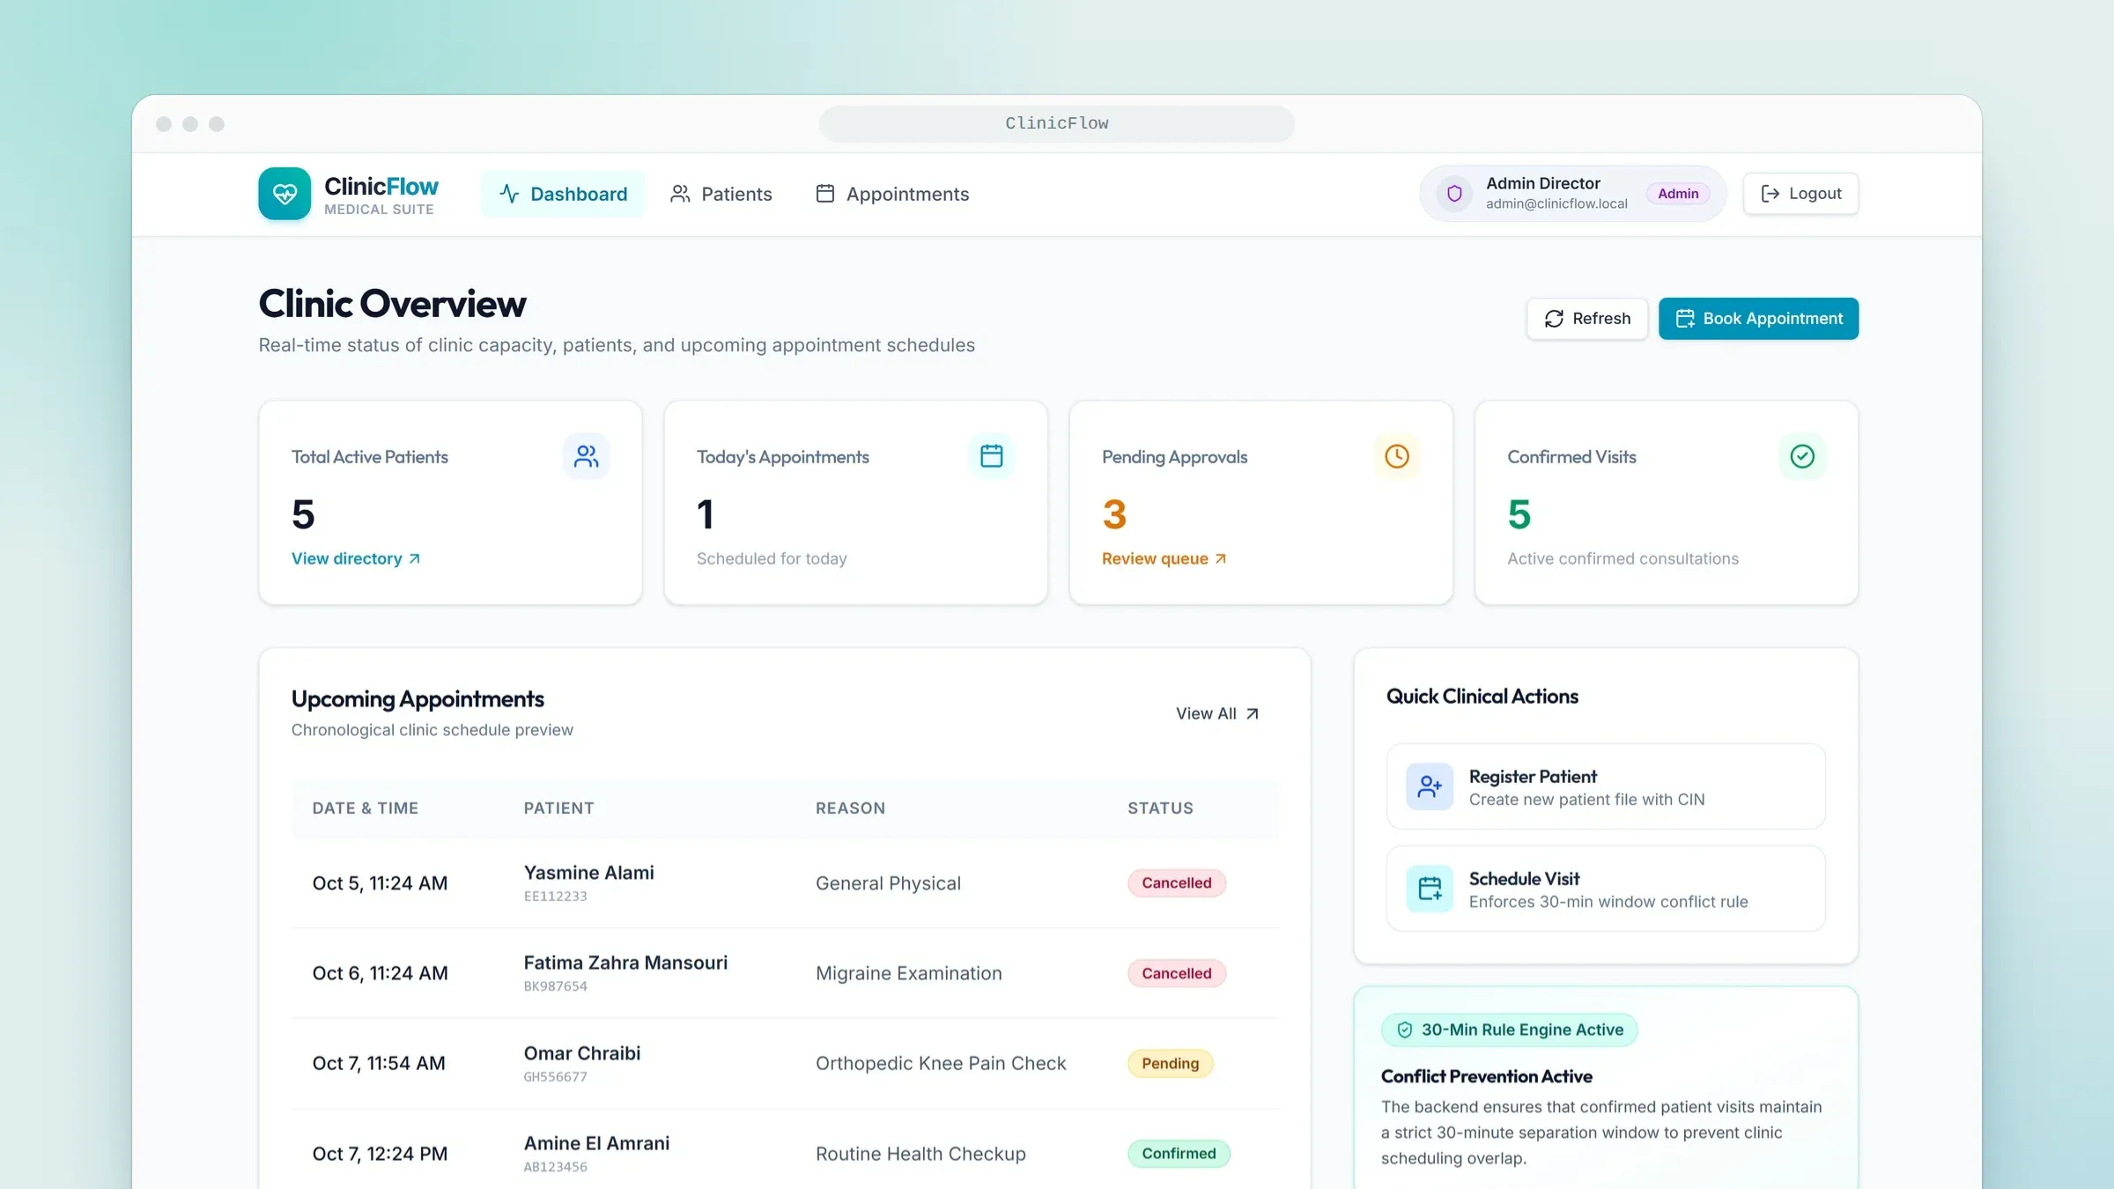Select the Omar Chraibi appointment row
Screen dimensions: 2114x1189
[785, 1063]
